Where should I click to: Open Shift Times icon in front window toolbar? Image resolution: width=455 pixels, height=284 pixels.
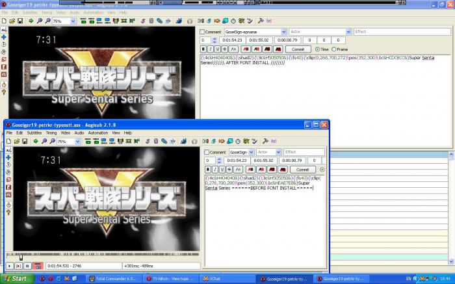click(205, 141)
